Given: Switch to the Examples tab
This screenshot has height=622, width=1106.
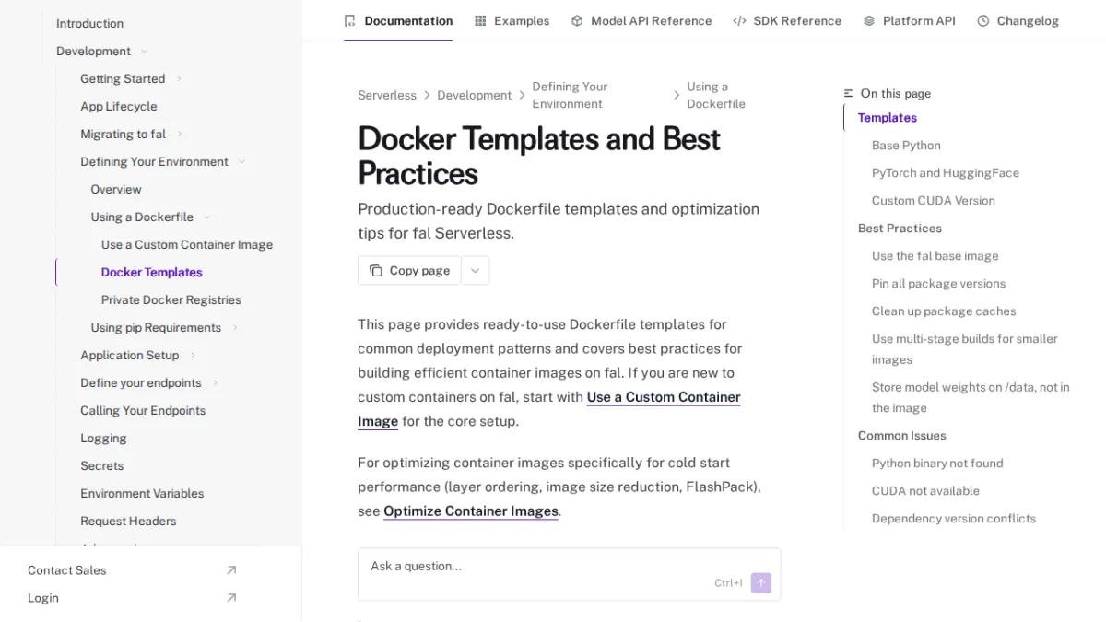Looking at the screenshot, I should point(512,20).
